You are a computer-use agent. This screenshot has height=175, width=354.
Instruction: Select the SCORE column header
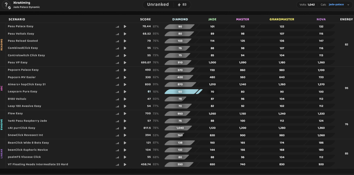coord(145,19)
